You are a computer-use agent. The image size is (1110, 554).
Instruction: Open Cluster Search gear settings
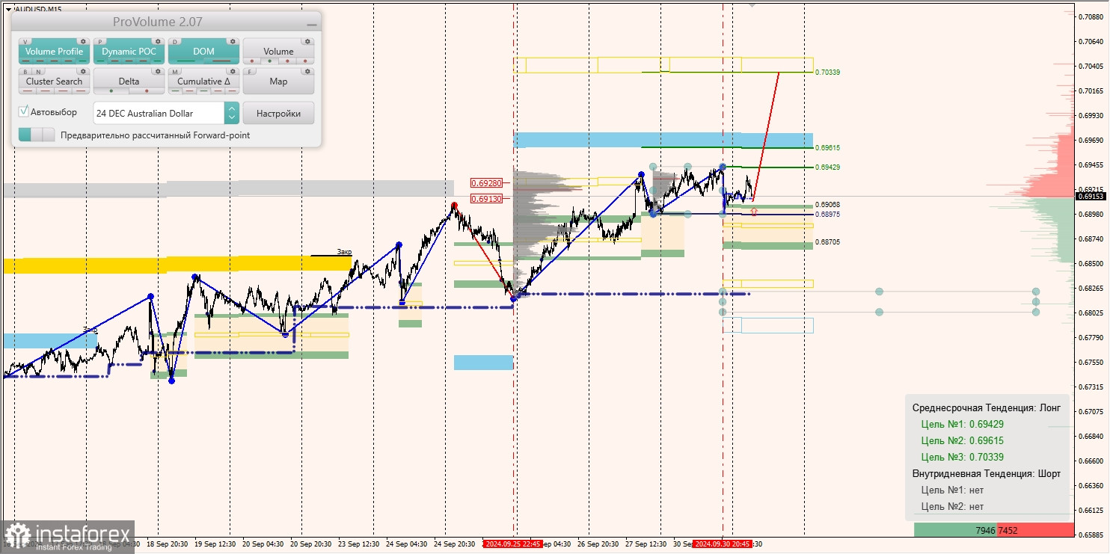(83, 71)
